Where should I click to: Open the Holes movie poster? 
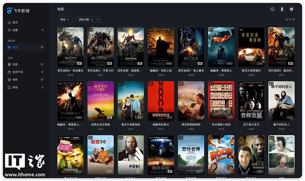pyautogui.click(x=221, y=155)
